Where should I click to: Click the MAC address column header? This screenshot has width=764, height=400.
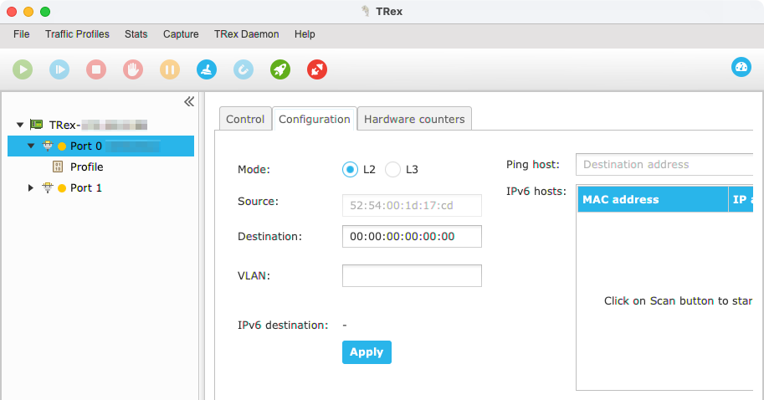653,199
